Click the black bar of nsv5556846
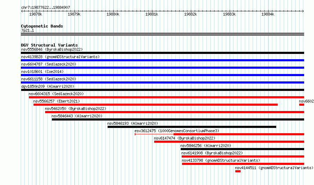 162,53
